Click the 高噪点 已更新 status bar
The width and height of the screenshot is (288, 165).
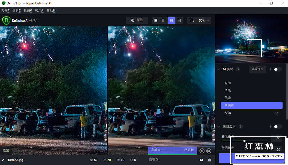click(172, 150)
